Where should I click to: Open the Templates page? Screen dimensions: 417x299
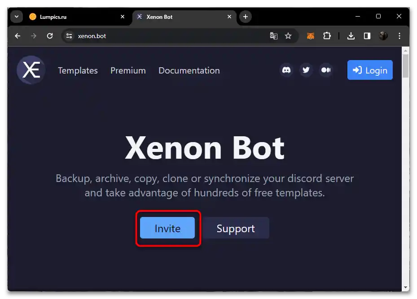(x=78, y=71)
